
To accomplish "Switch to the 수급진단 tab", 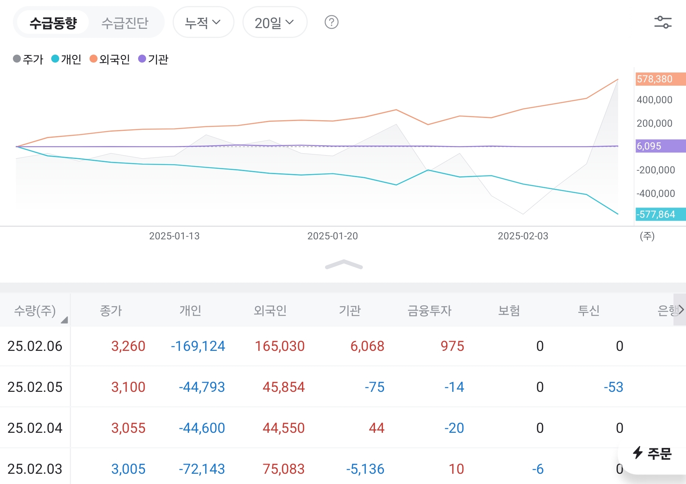I will [125, 23].
